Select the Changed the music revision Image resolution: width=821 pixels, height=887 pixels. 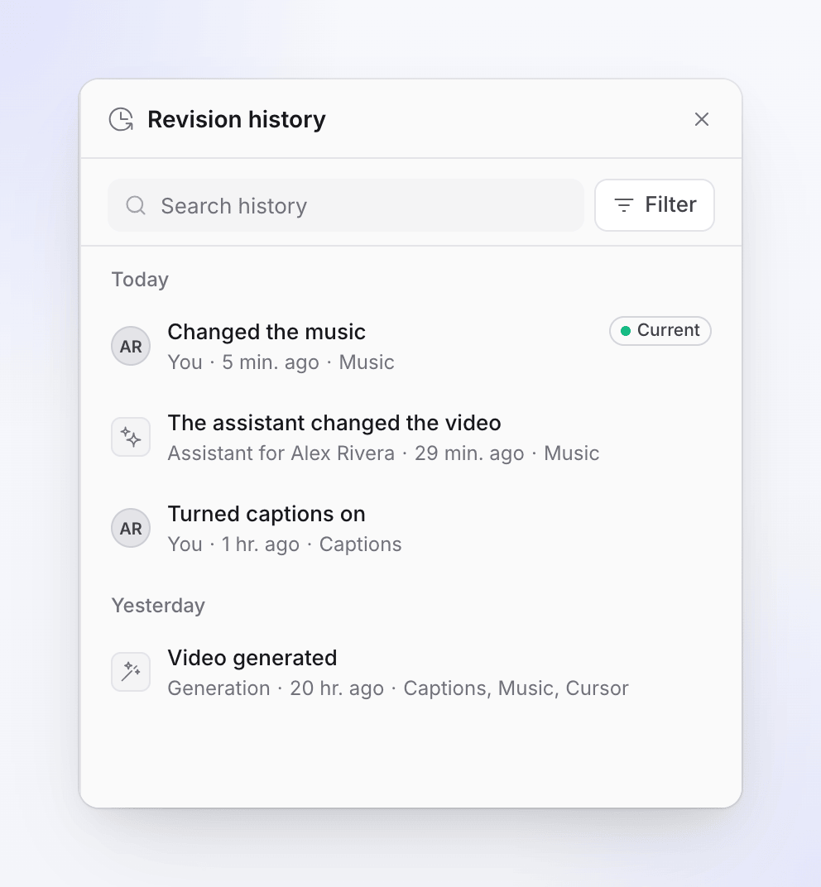410,346
